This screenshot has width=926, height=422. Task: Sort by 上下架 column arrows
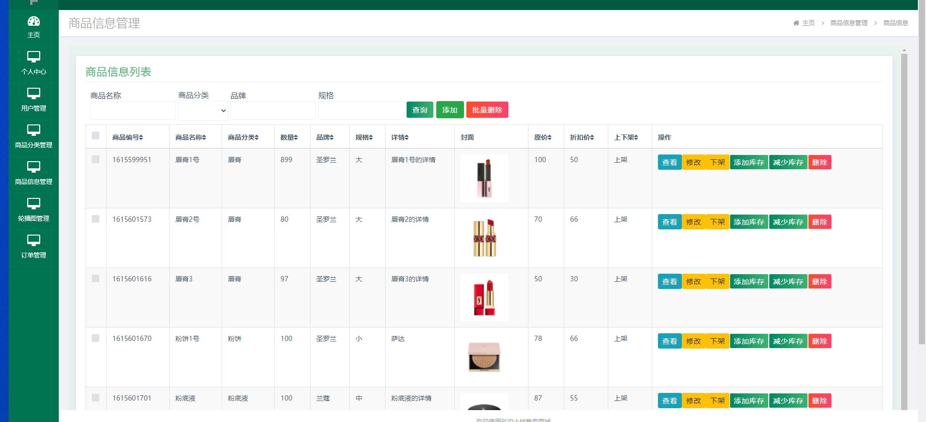(x=636, y=137)
